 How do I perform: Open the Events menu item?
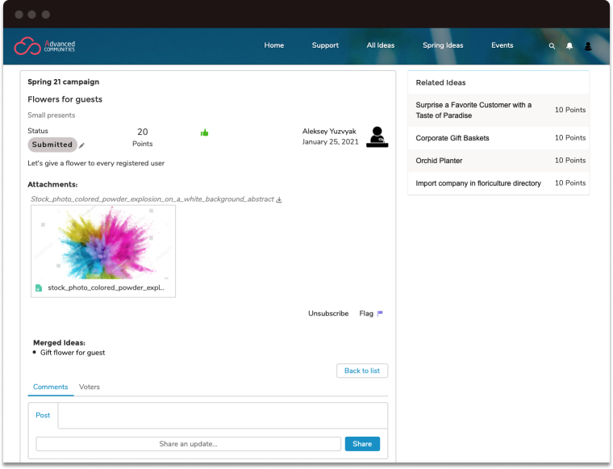[x=502, y=45]
